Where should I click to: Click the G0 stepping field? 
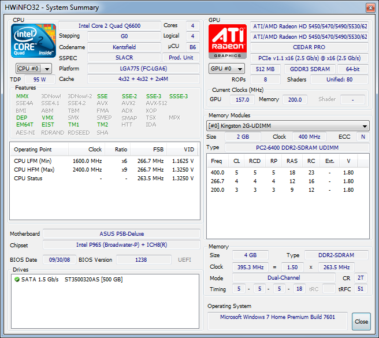[x=124, y=36]
